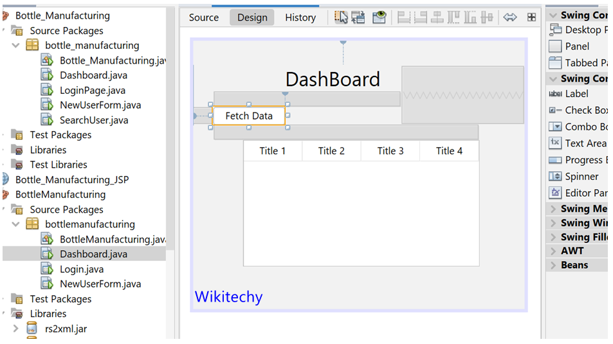Click the Fetch Data button
The width and height of the screenshot is (613, 344).
click(249, 116)
